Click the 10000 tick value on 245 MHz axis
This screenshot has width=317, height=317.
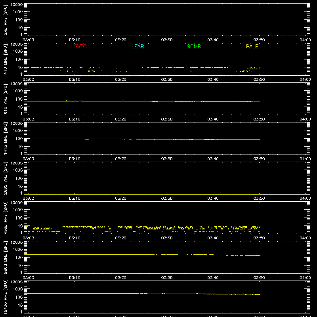coord(17,5)
